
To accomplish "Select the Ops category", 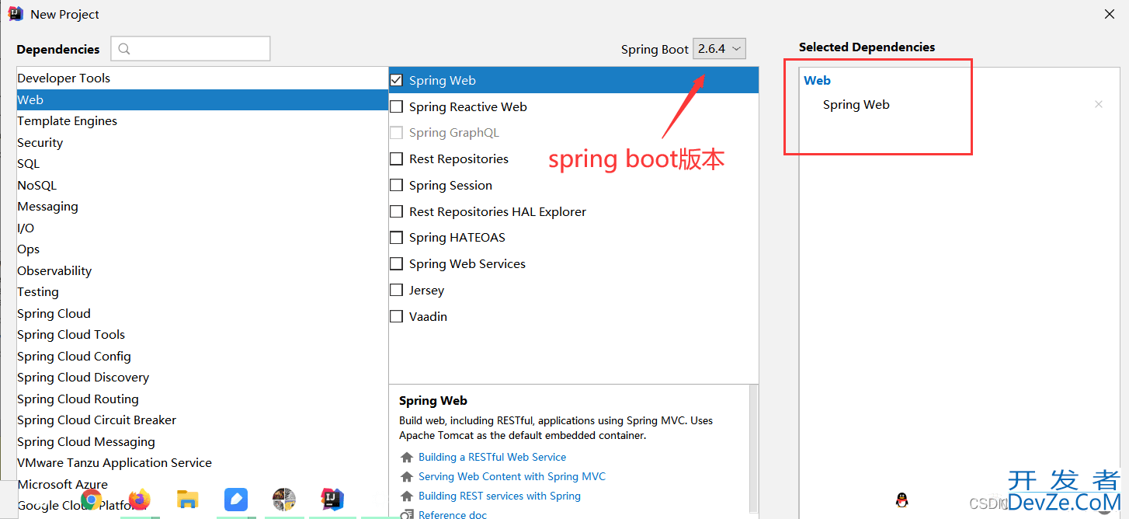I will coord(202,249).
